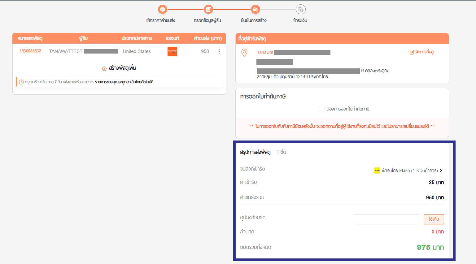
Task: Click the United States destination cell
Action: pos(137,51)
